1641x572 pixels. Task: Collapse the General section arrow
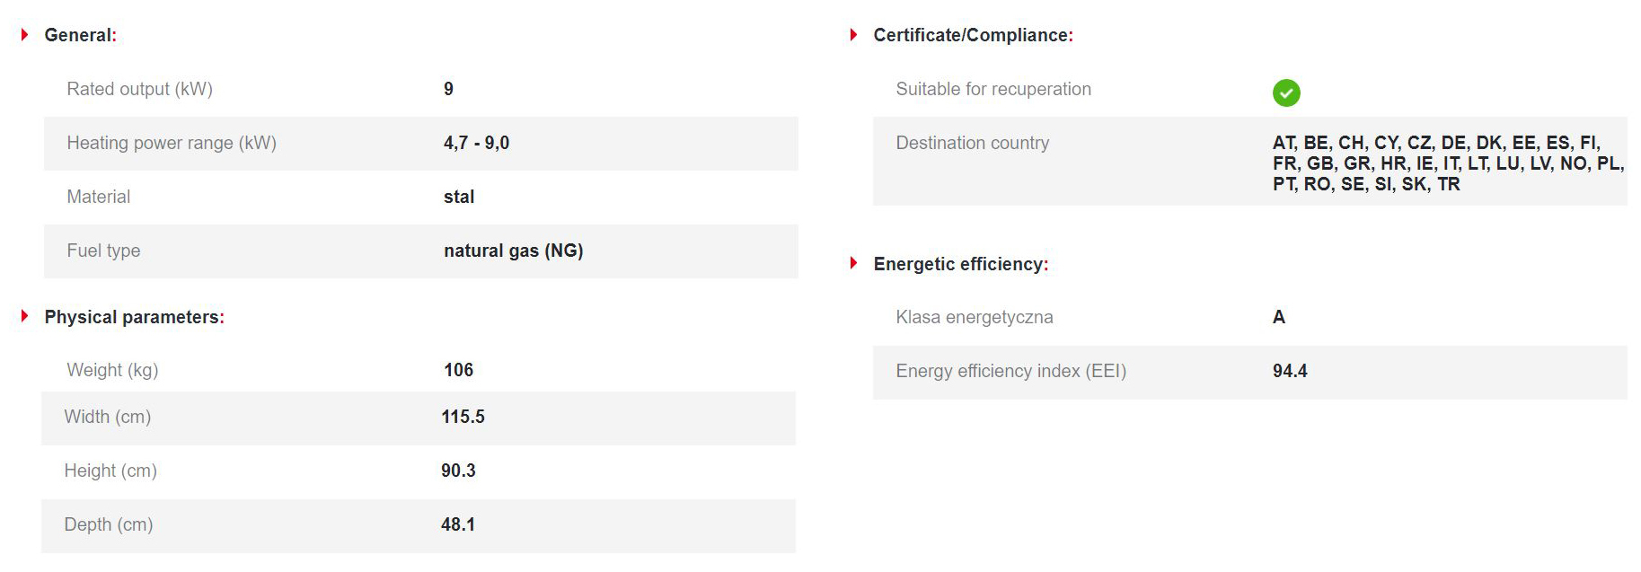coord(25,35)
